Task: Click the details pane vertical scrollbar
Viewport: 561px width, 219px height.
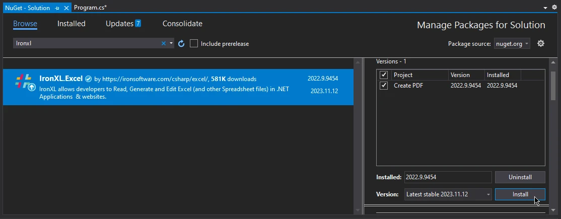Action: point(552,86)
